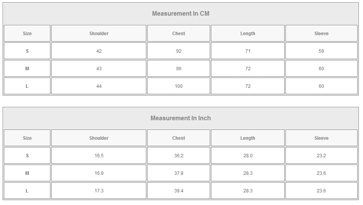Click the chest value 96 cell
This screenshot has height=205, width=363.
178,69
